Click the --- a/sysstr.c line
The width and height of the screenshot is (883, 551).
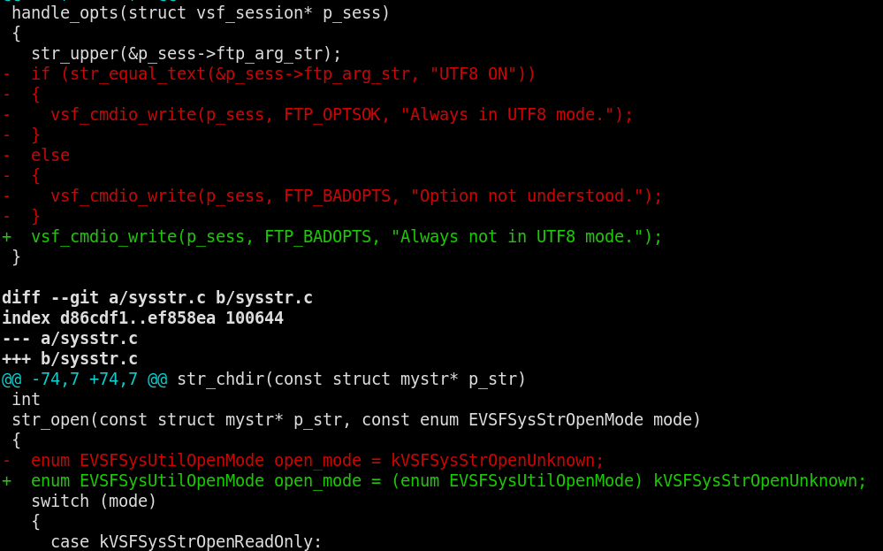70,339
